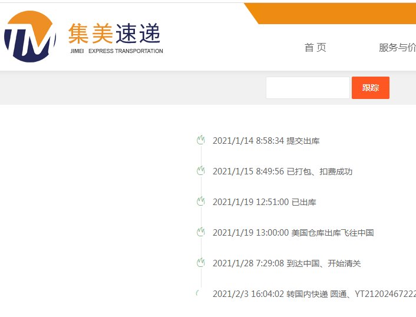The image size is (416, 317).
Task: Click flame icon beside 美国仓库出库飞往中国 entry
Action: tap(201, 232)
